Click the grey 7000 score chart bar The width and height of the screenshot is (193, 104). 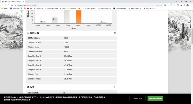[67, 17]
